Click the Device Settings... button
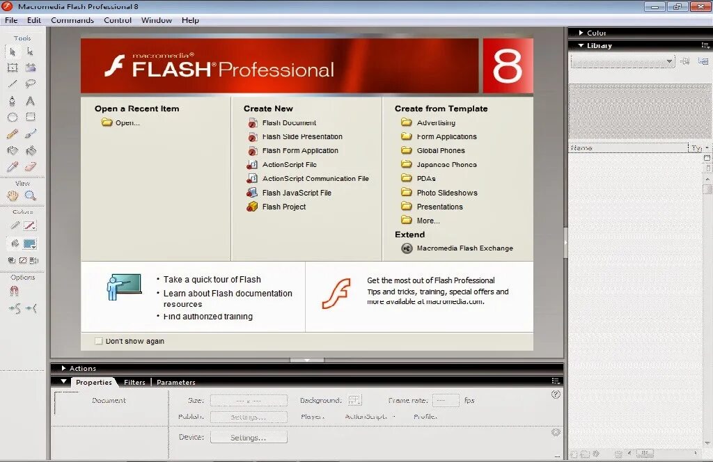713x462 pixels. pyautogui.click(x=249, y=438)
